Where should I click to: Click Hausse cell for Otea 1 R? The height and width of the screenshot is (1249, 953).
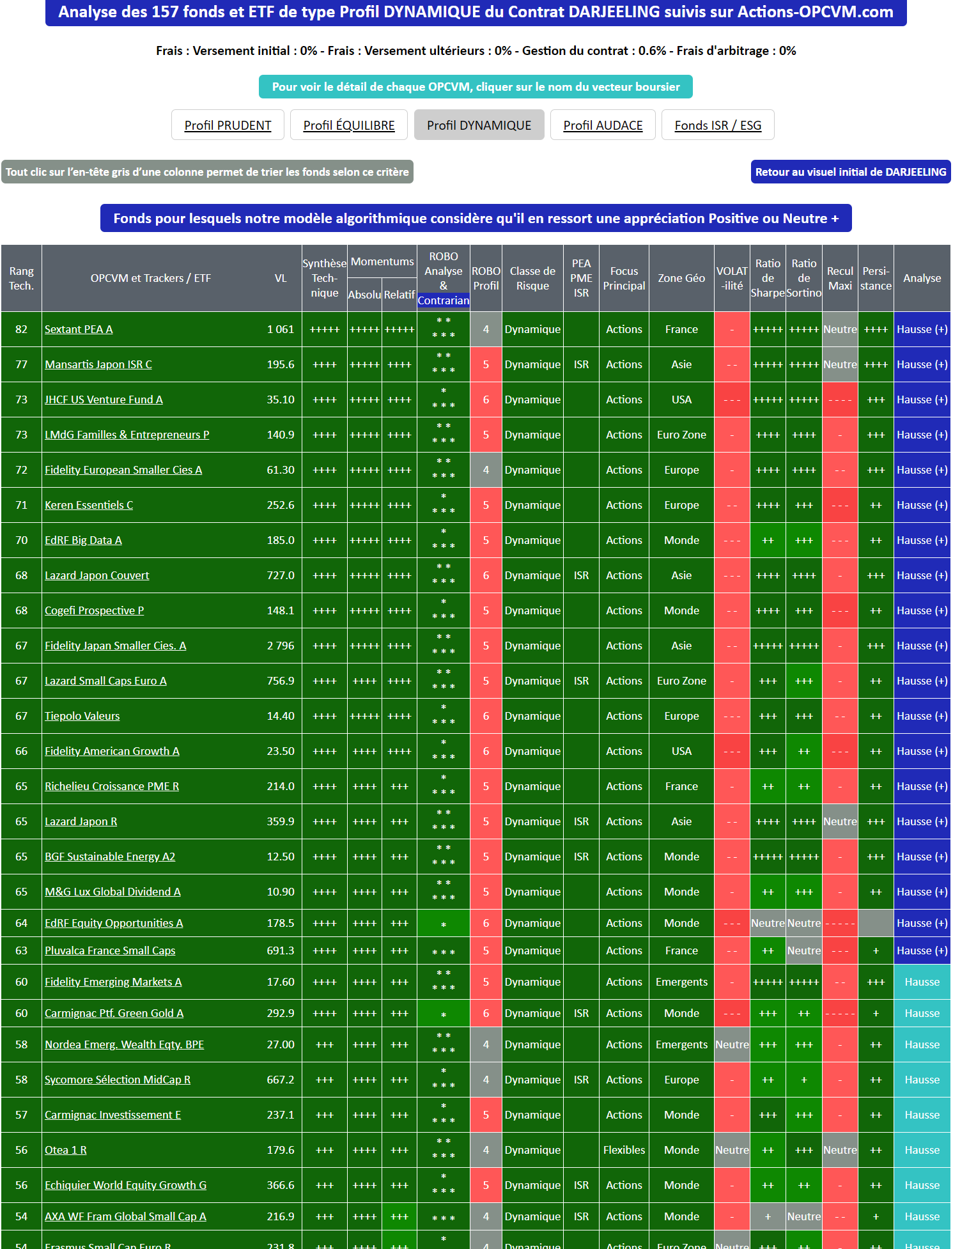click(x=922, y=1150)
